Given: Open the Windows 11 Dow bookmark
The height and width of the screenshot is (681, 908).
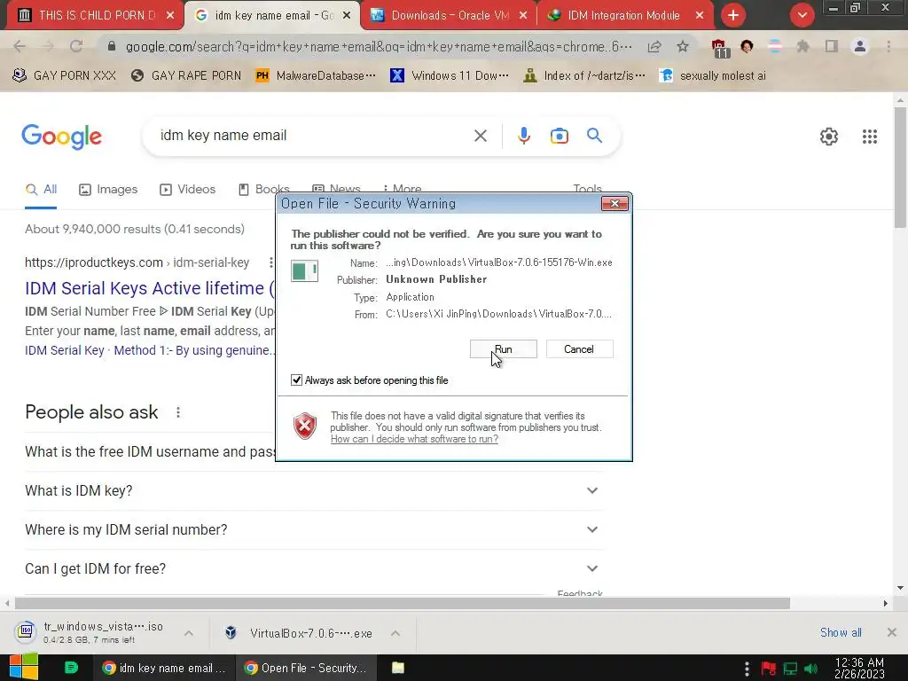Looking at the screenshot, I should coord(450,76).
